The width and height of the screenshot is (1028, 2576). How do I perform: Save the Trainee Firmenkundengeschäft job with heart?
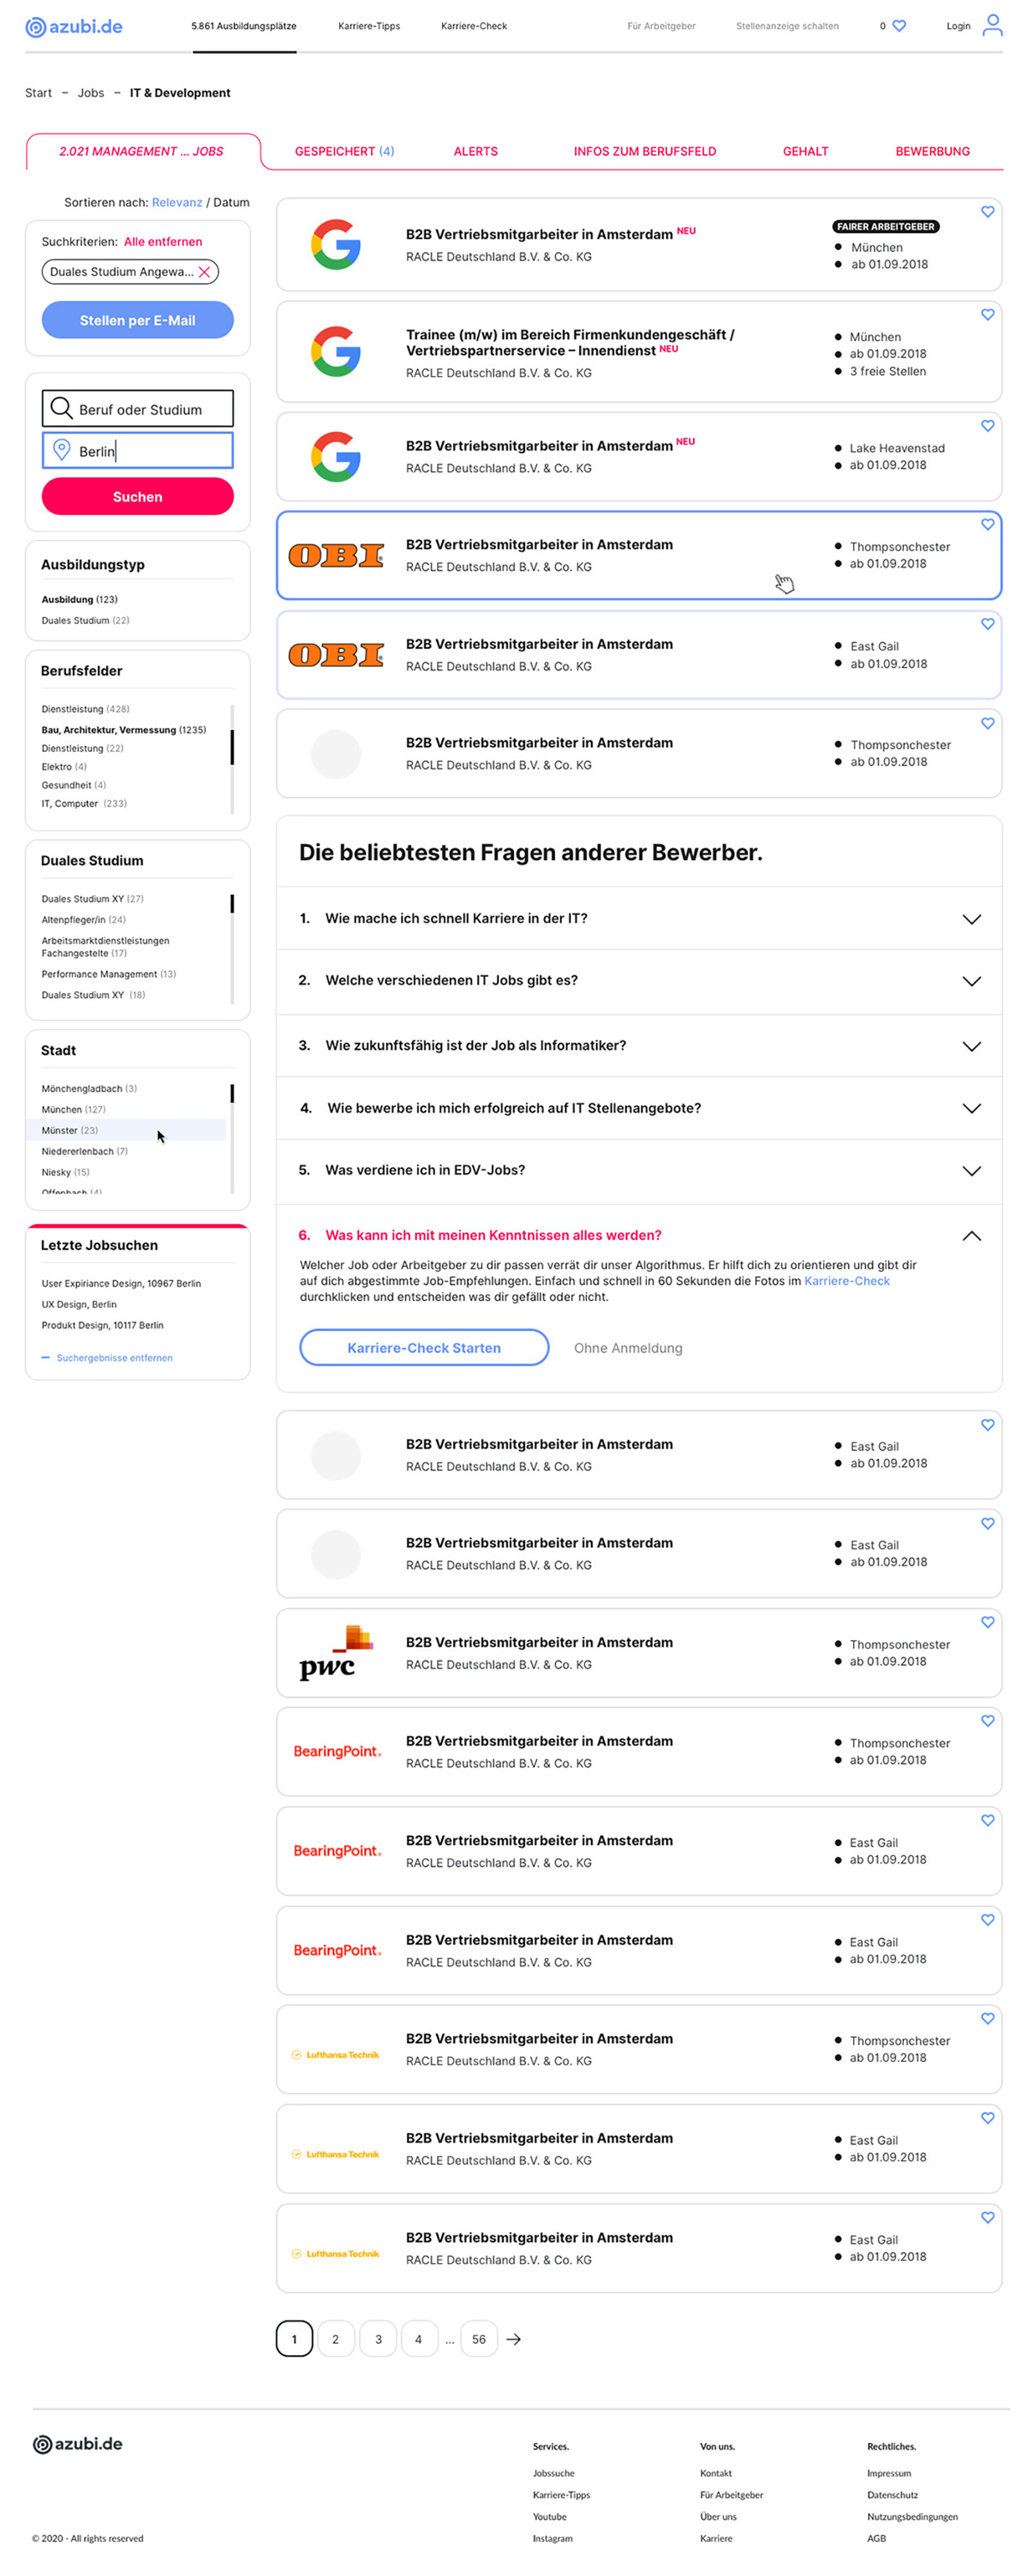tap(986, 315)
